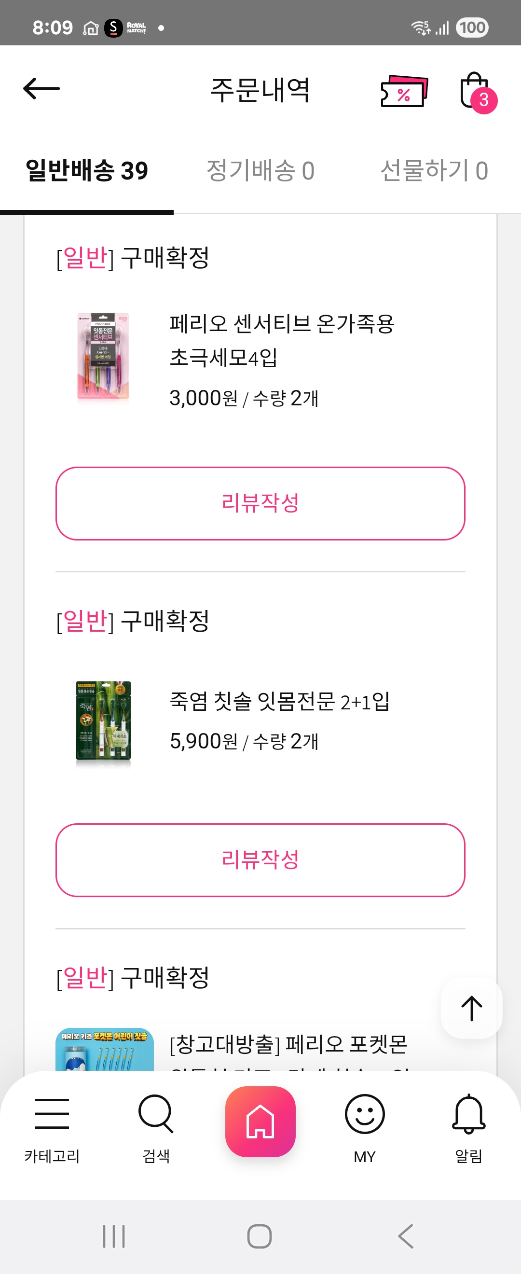
Task: Open the coupon ticket icon
Action: click(404, 91)
